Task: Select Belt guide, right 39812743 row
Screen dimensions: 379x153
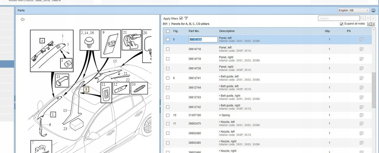Action: (267, 97)
